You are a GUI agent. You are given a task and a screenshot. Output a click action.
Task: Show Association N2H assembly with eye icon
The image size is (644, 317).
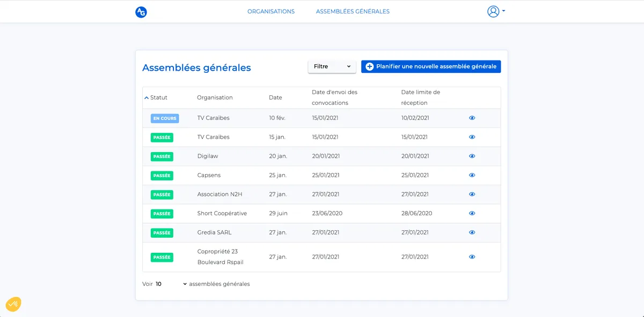(x=472, y=194)
